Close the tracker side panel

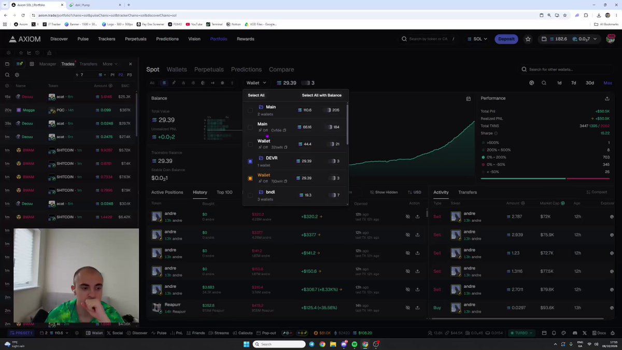pyautogui.click(x=130, y=64)
